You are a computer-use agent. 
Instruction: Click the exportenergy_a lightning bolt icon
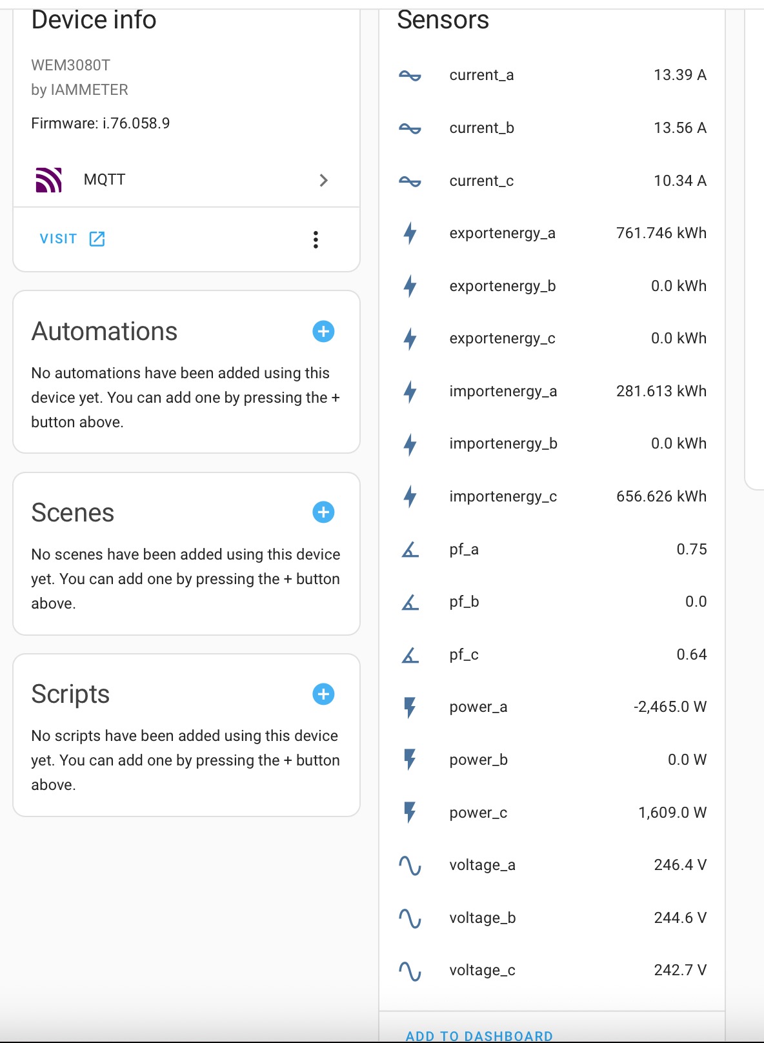410,233
